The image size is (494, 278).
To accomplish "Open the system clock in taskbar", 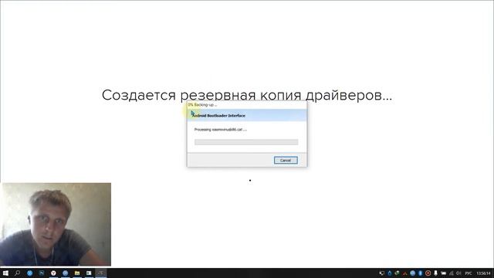I will point(483,273).
